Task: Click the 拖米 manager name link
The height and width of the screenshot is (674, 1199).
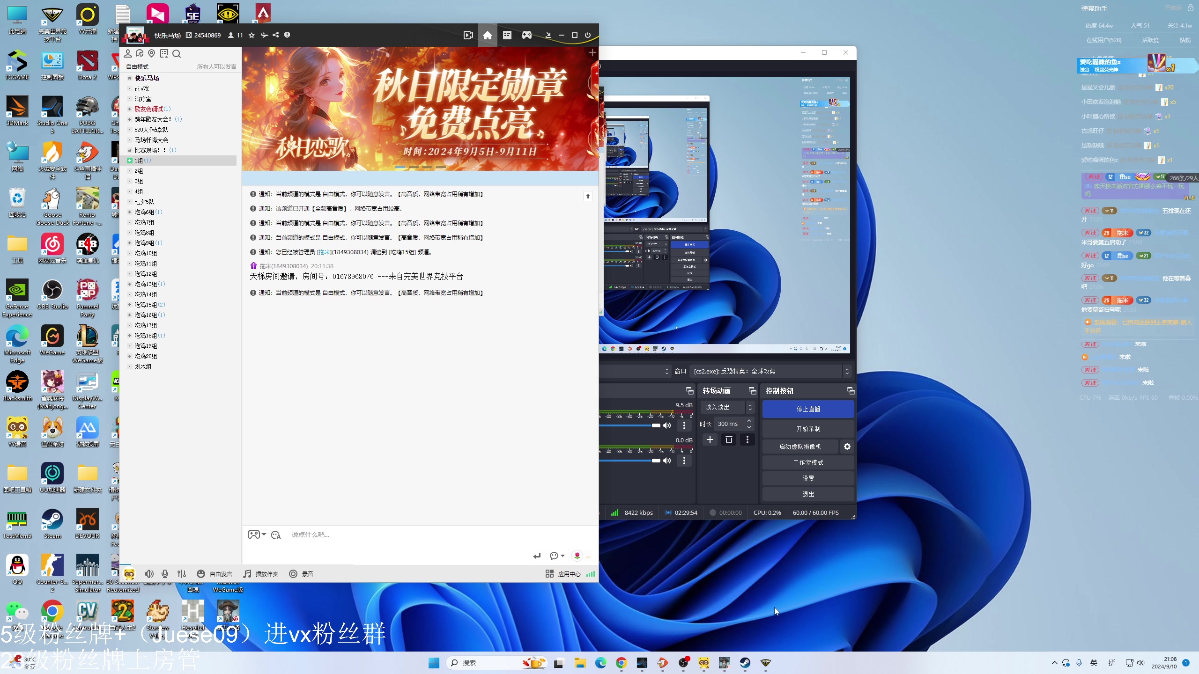Action: coord(324,252)
